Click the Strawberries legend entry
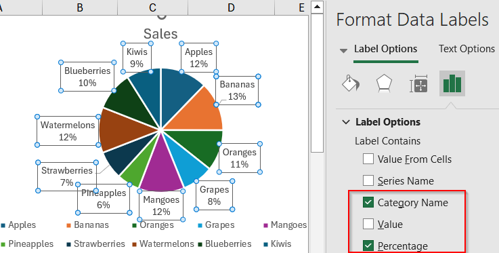The image size is (499, 253). pyautogui.click(x=95, y=244)
